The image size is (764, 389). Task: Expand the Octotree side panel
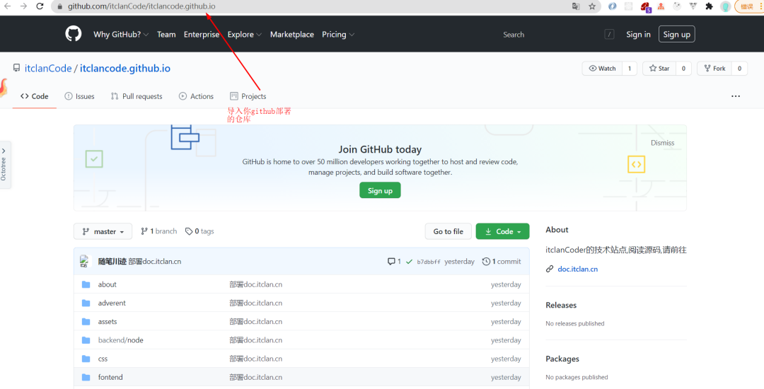click(x=4, y=165)
